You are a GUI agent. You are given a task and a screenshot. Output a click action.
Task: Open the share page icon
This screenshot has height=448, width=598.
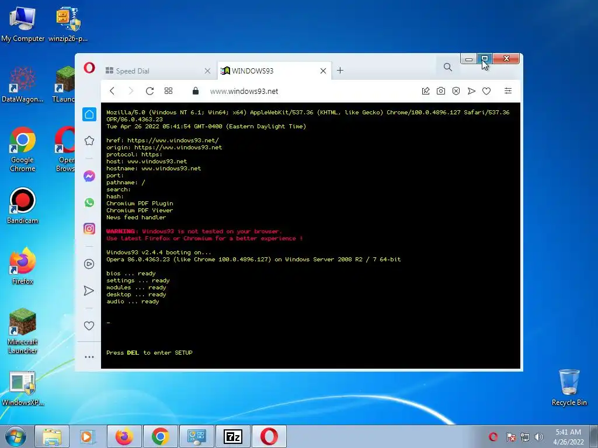426,91
